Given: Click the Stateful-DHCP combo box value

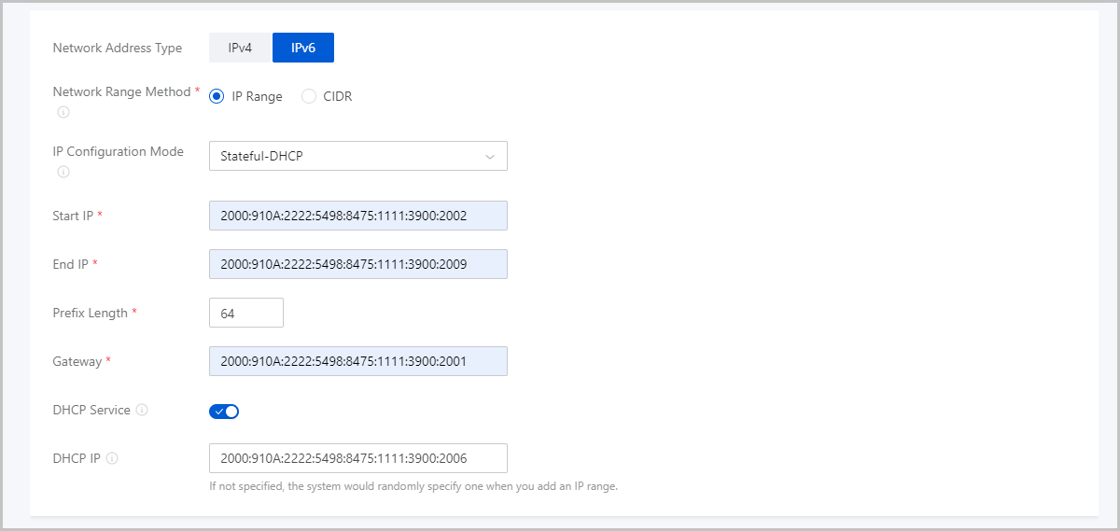Looking at the screenshot, I should [x=358, y=156].
